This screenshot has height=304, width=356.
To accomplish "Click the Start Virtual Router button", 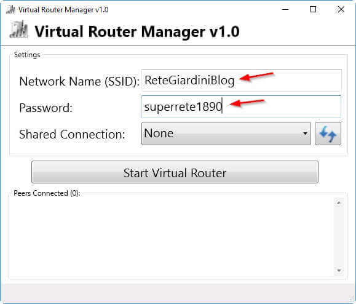I will [175, 172].
